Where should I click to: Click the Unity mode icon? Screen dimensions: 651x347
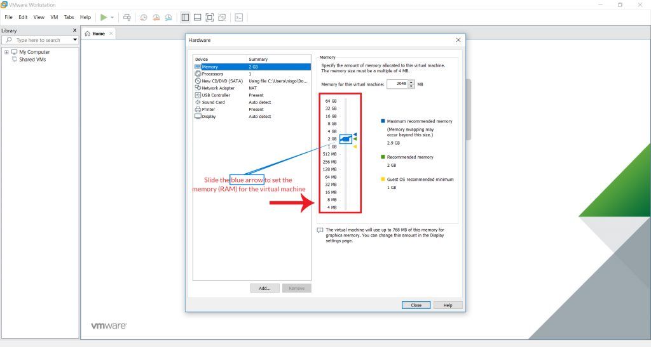[x=222, y=17]
